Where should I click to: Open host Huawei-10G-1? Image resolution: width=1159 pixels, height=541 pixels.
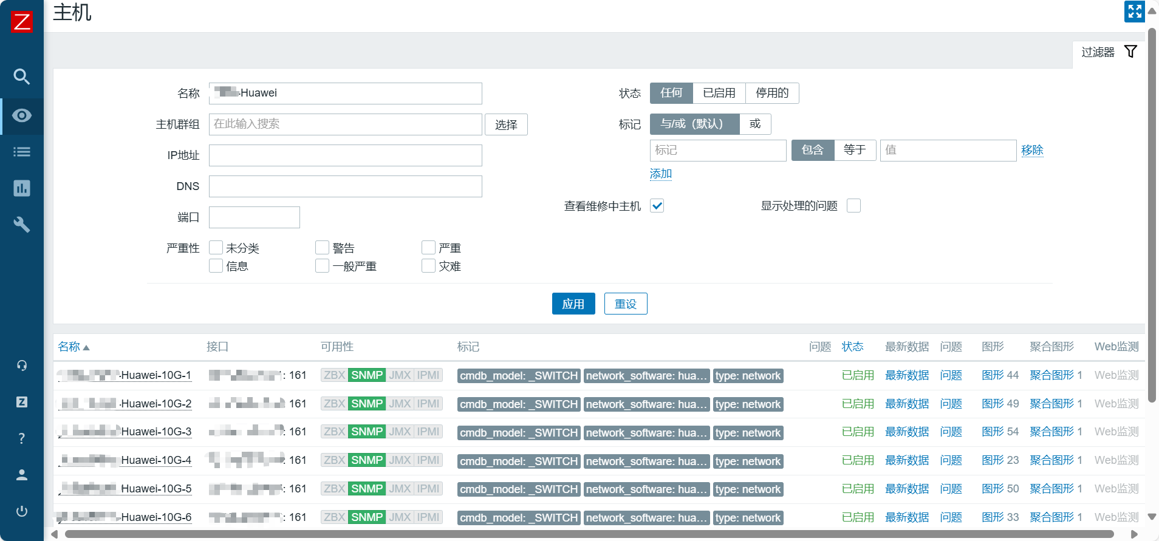click(x=125, y=375)
